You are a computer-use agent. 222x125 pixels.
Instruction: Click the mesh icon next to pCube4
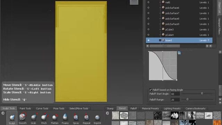pos(163,34)
